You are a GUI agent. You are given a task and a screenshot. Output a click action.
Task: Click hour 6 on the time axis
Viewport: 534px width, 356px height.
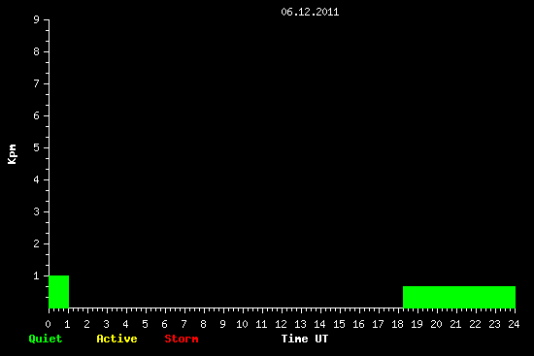pos(164,324)
